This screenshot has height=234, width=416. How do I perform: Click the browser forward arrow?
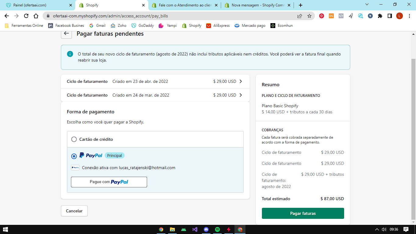click(16, 16)
